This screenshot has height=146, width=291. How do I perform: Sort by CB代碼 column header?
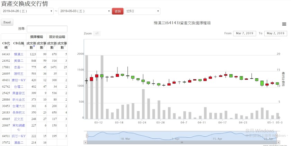(x=6, y=45)
